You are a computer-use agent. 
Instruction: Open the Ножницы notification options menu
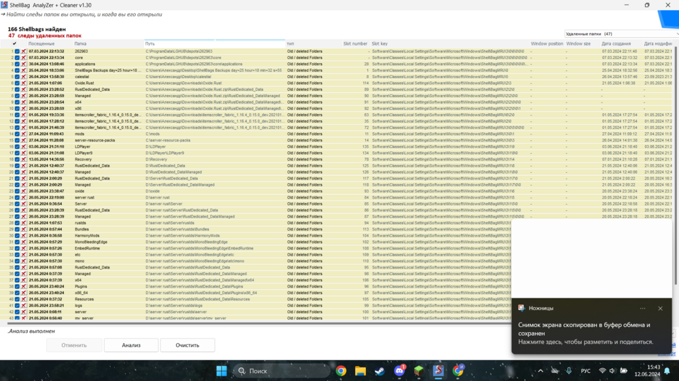642,308
